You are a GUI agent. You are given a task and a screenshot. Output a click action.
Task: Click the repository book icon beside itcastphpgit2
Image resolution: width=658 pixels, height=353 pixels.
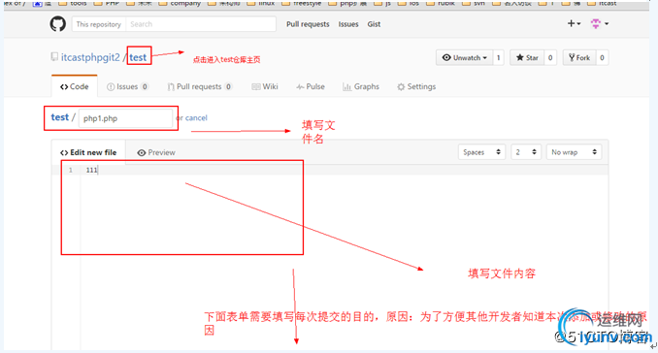point(54,56)
